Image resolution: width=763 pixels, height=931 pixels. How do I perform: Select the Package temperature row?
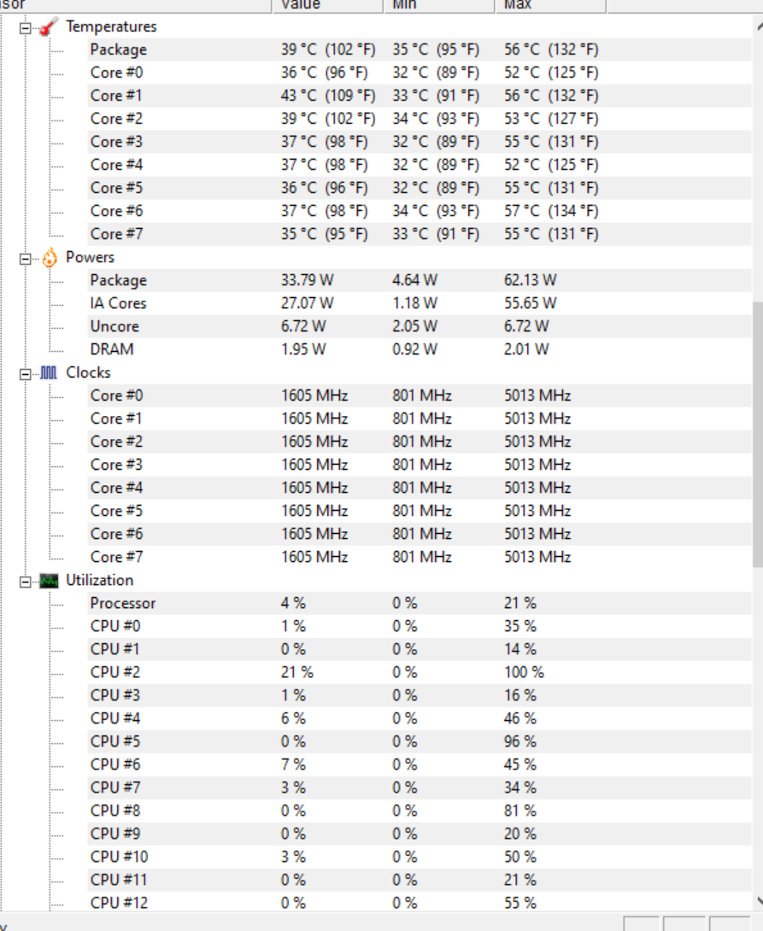118,50
